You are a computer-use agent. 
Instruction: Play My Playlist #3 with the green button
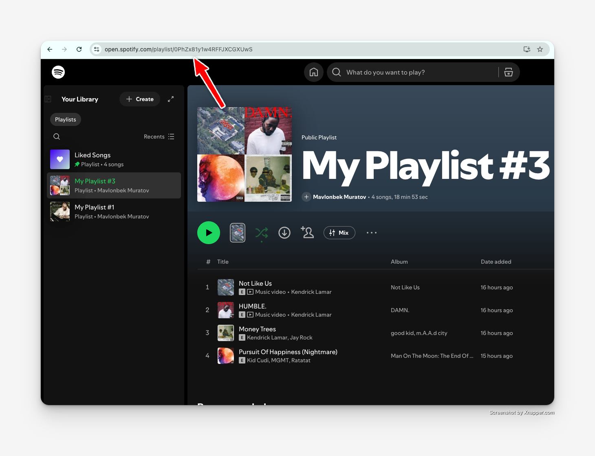[x=209, y=233]
